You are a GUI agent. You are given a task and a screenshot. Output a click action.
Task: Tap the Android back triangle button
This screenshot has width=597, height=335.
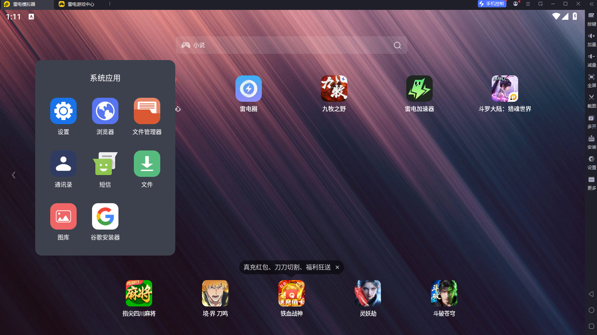(591, 294)
